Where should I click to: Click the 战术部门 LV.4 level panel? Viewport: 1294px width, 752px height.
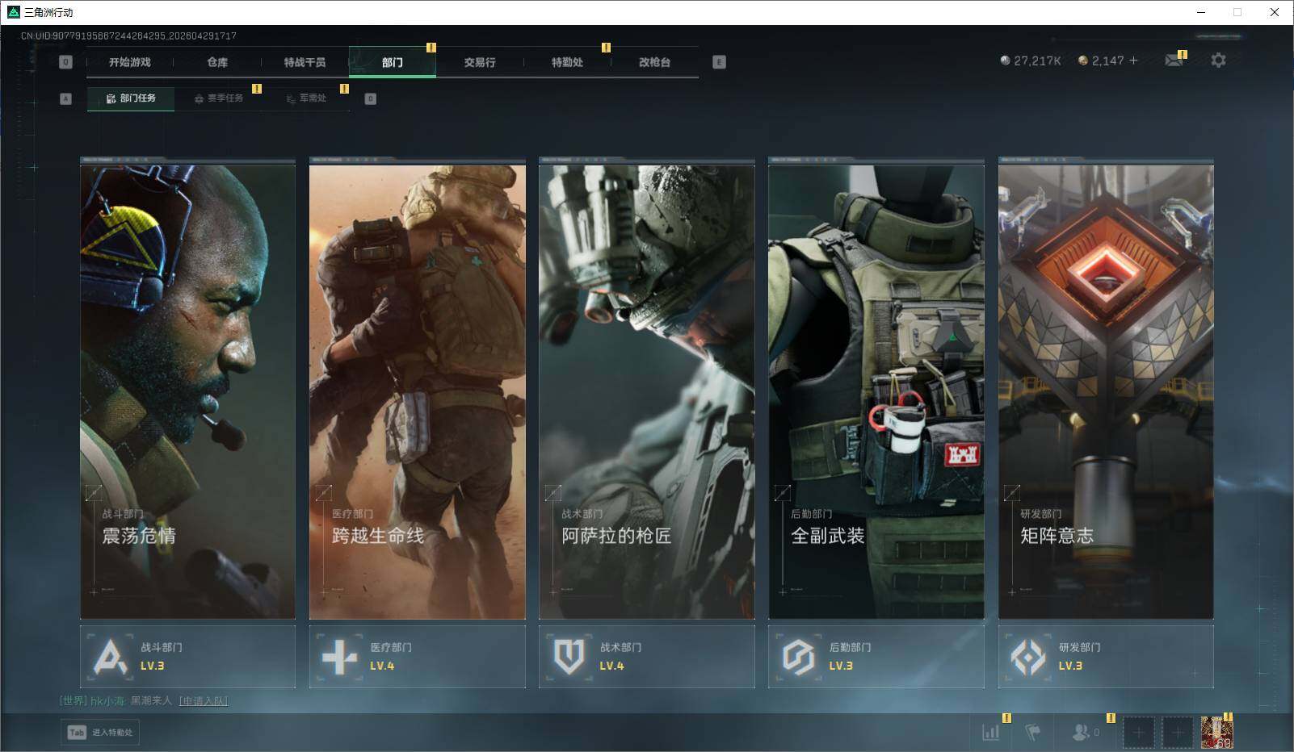647,657
